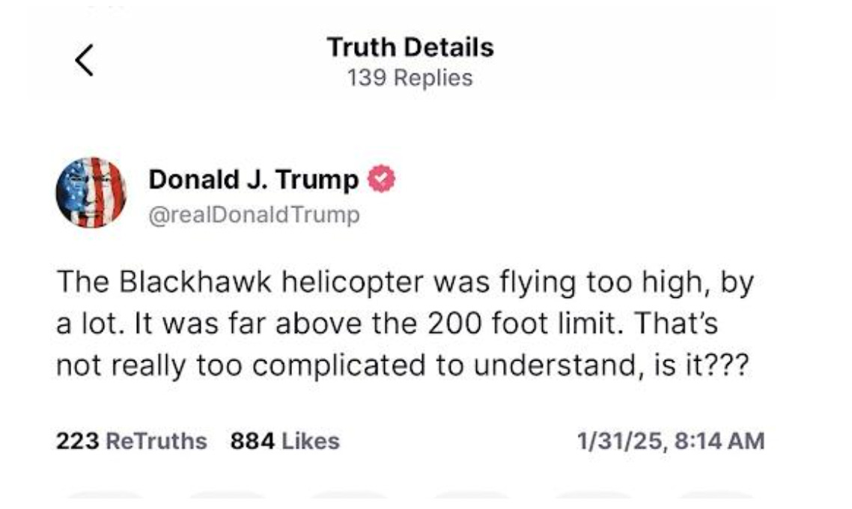Click the @realDonaldTrump handle
Screen dimensions: 852x509
pyautogui.click(x=254, y=216)
